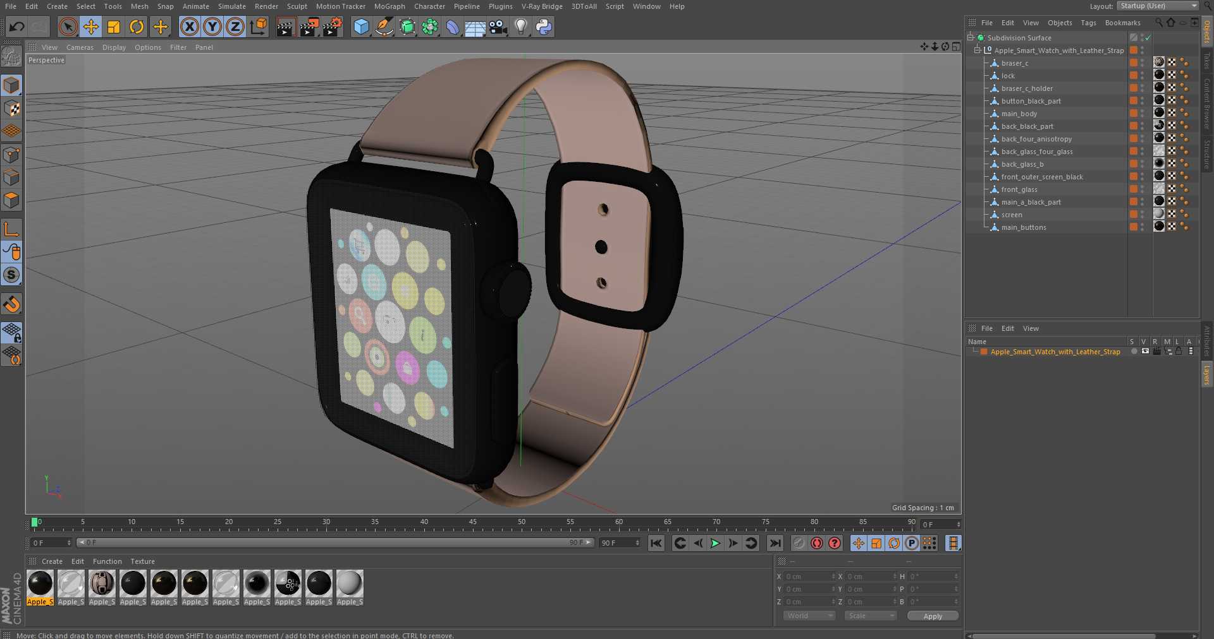Viewport: 1214px width, 639px height.
Task: Open Material manager Create menu
Action: (x=52, y=561)
